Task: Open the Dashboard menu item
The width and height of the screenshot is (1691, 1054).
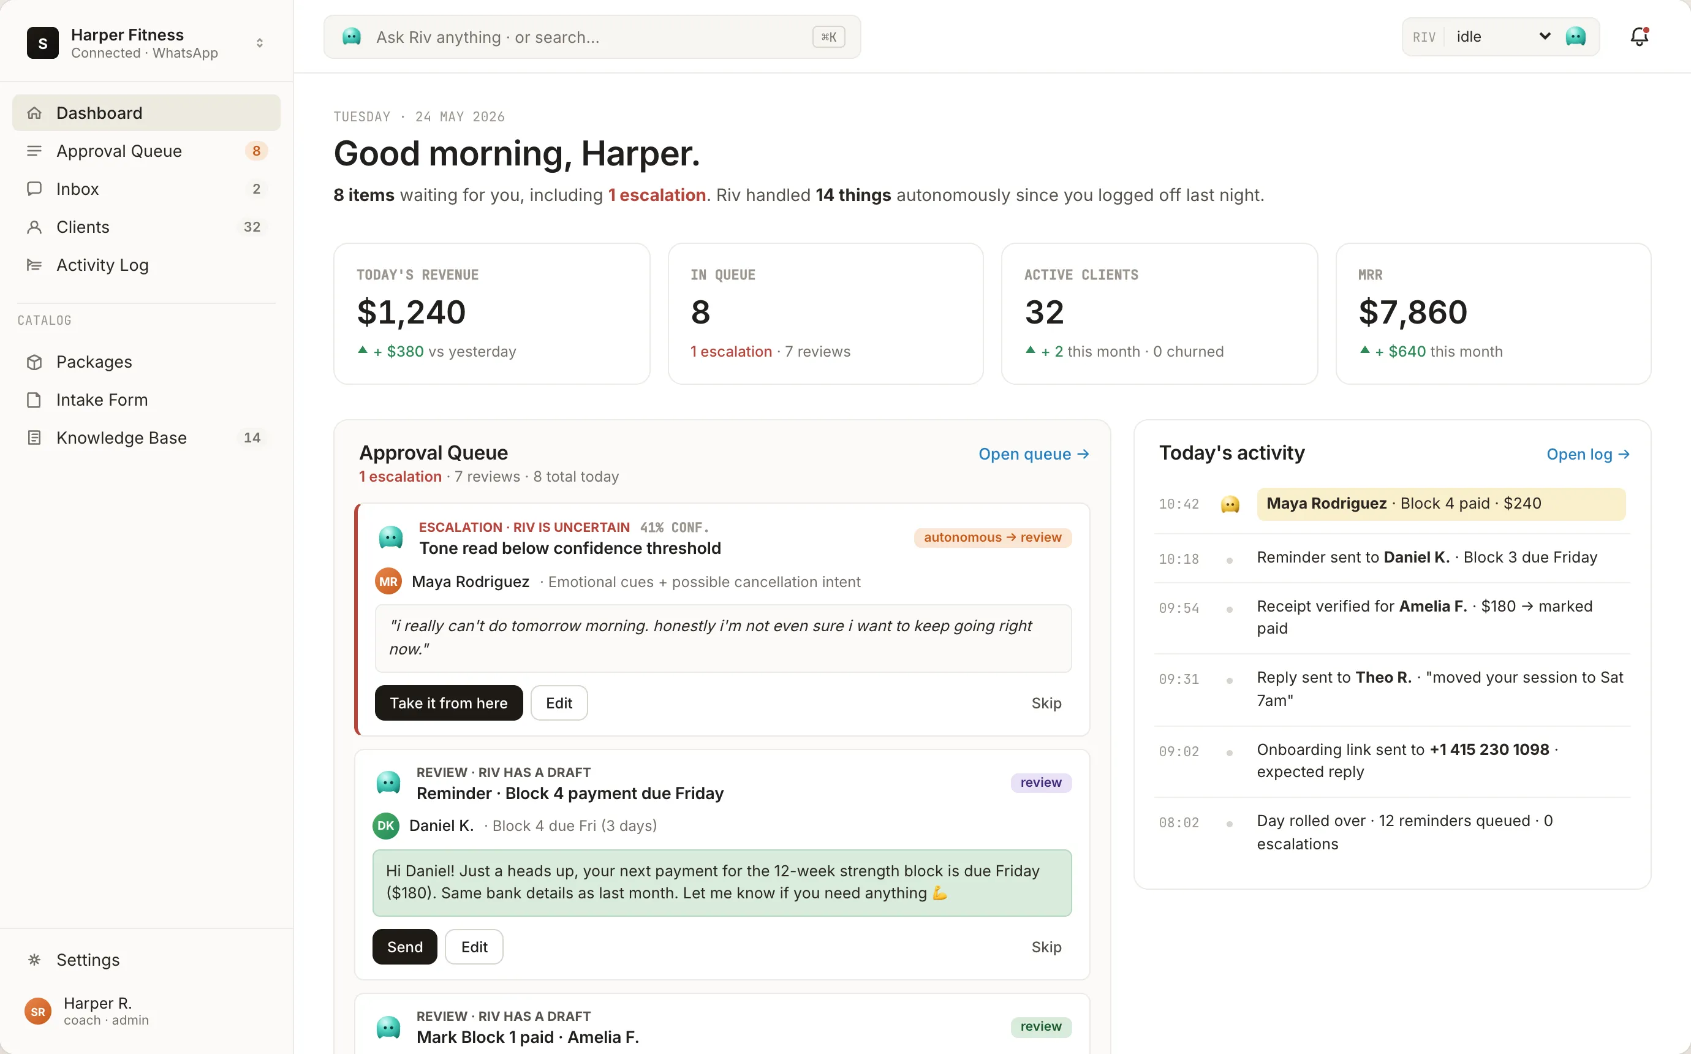Action: (x=146, y=113)
